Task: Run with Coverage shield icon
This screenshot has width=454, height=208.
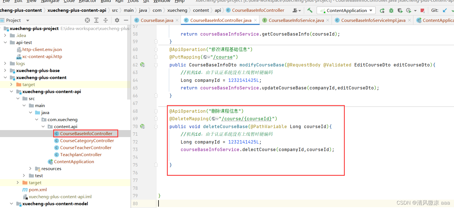Action: pyautogui.click(x=400, y=11)
